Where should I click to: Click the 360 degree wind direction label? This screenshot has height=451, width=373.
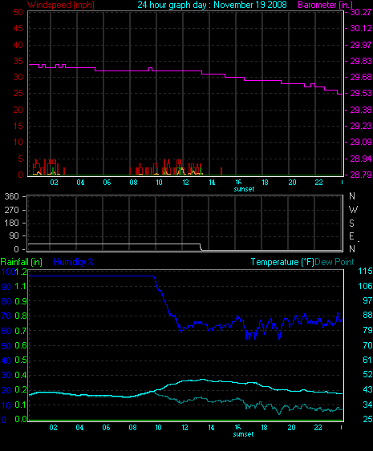[11, 197]
